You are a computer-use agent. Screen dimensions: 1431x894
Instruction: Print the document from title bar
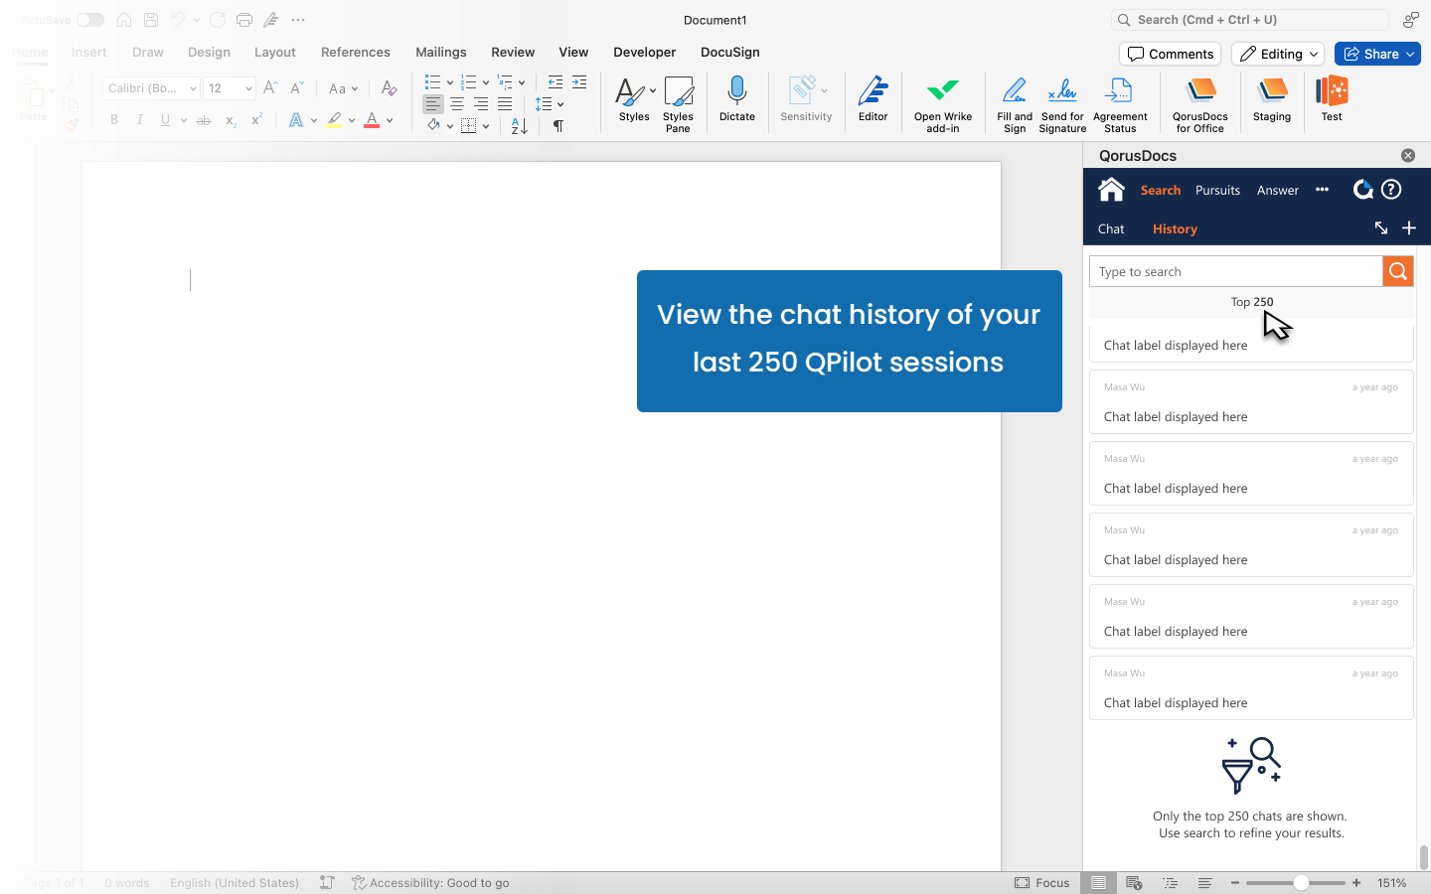(x=244, y=20)
